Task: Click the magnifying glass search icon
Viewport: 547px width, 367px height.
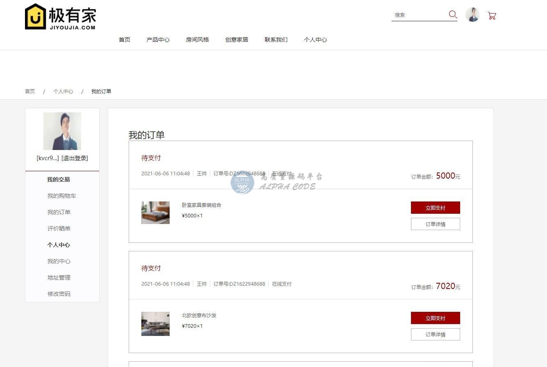Action: pos(452,15)
